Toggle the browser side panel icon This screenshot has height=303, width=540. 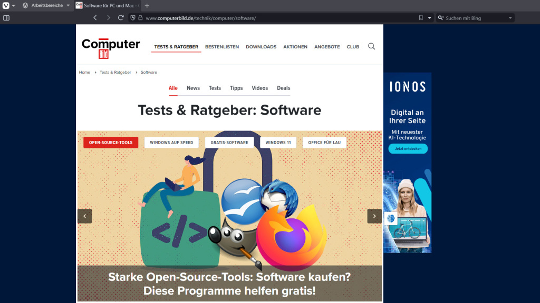[6, 18]
